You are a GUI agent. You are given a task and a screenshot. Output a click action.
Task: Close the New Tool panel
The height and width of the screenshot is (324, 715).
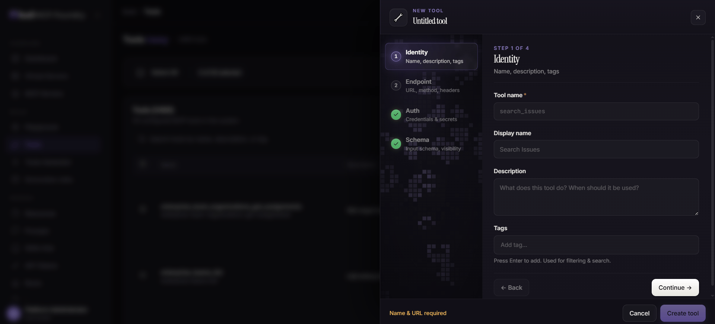(x=698, y=18)
